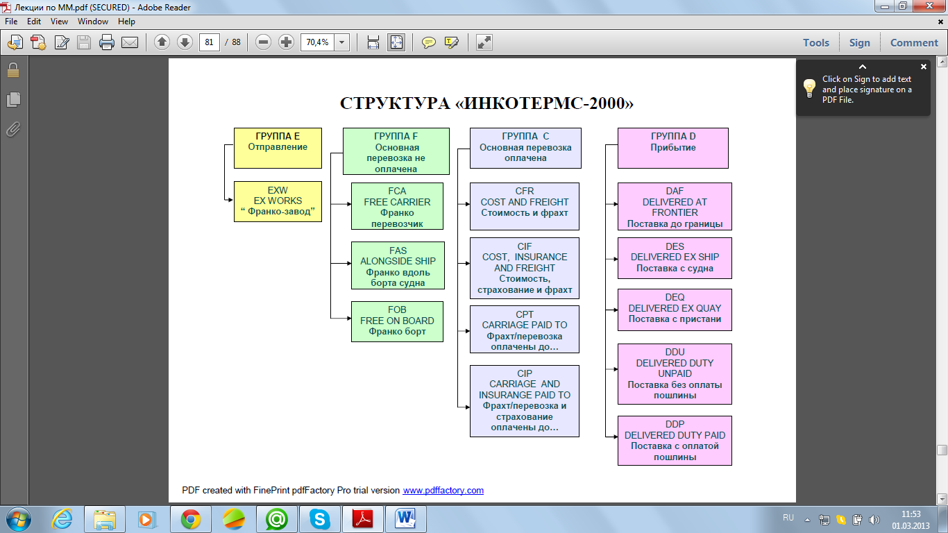Click the page number field showing 81
Screen dimensions: 948x533
[x=210, y=42]
